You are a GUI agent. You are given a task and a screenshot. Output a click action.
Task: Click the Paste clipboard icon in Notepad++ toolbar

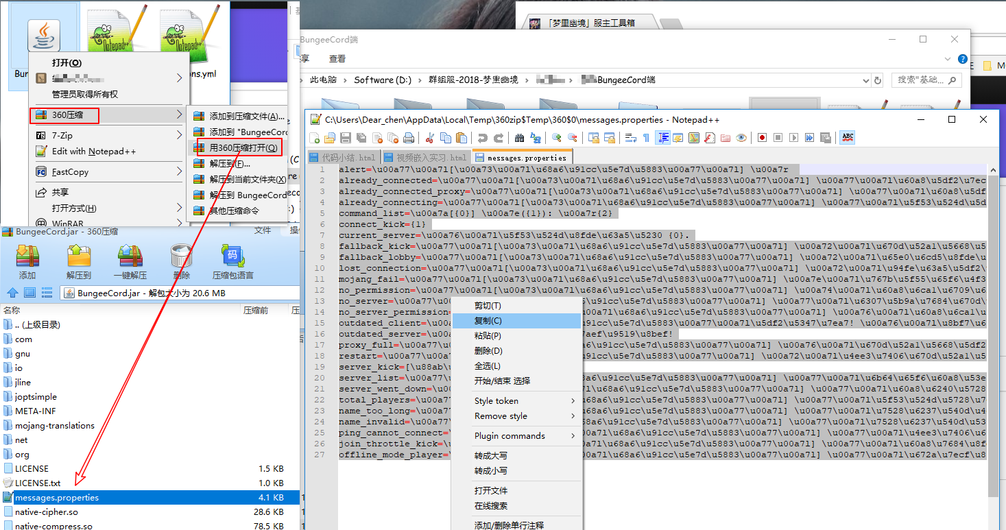(461, 138)
